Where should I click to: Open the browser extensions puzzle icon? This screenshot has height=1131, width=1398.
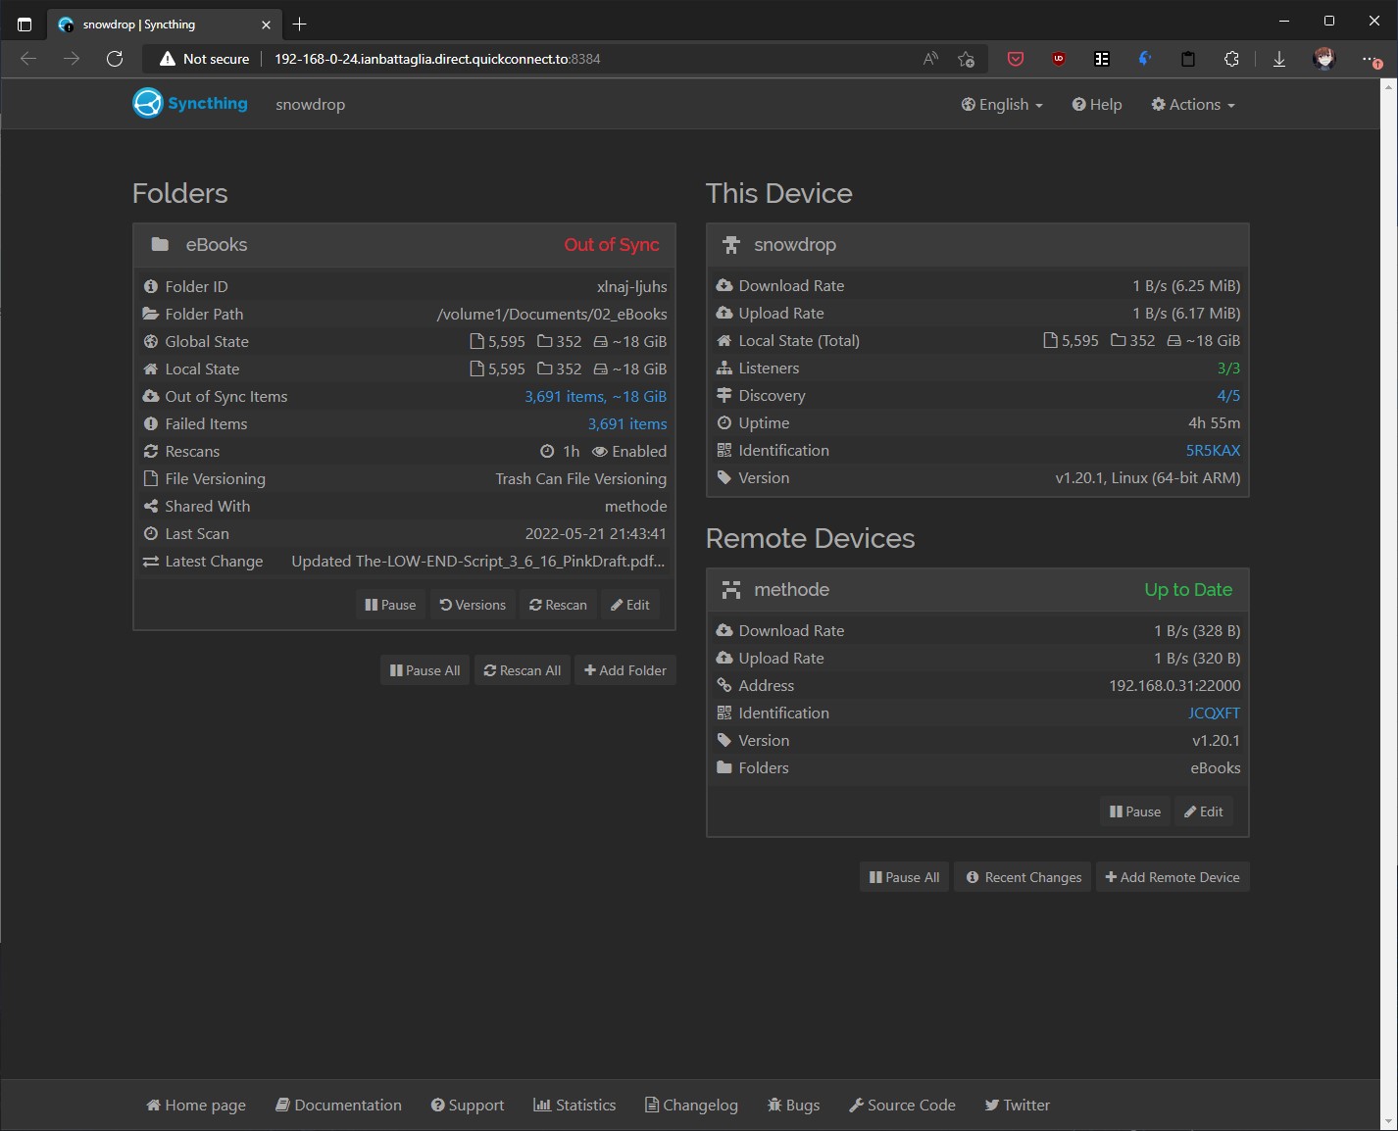coord(1232,59)
